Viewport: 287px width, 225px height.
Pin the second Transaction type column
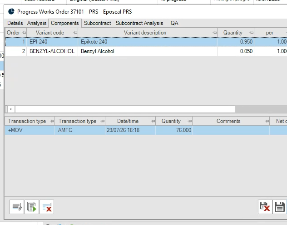(x=103, y=121)
